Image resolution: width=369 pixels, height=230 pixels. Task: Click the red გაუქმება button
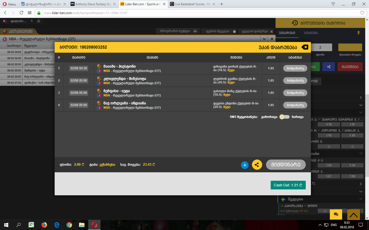[350, 66]
